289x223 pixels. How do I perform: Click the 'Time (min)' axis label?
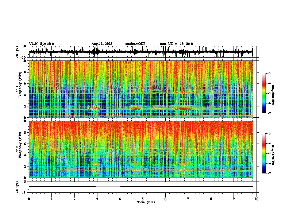pos(146,202)
